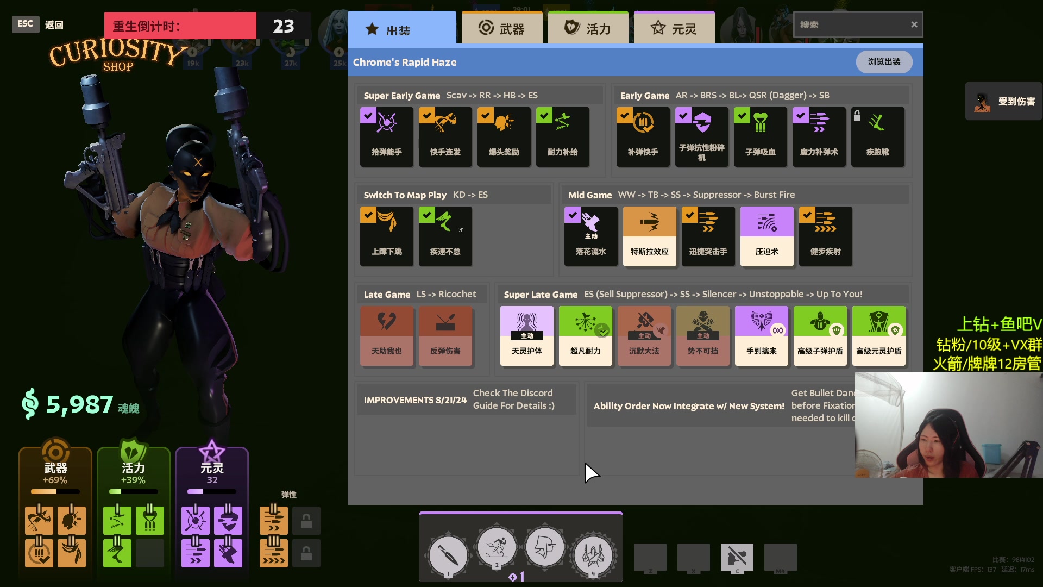Image resolution: width=1043 pixels, height=587 pixels.
Task: Buy the 特斯拉效应 item
Action: (649, 236)
